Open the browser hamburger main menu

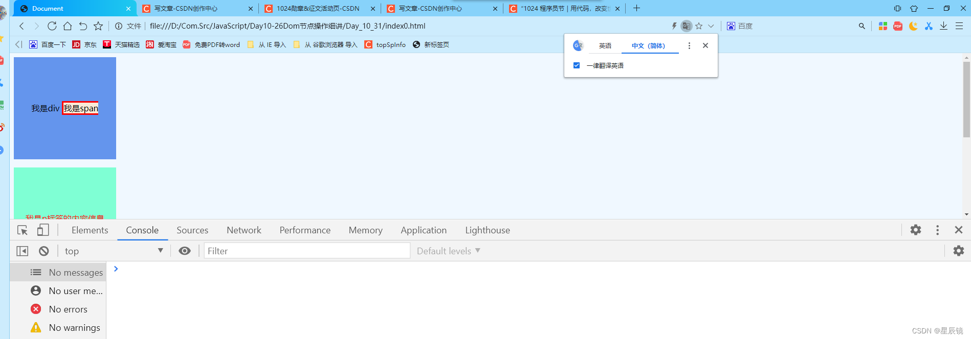[959, 26]
